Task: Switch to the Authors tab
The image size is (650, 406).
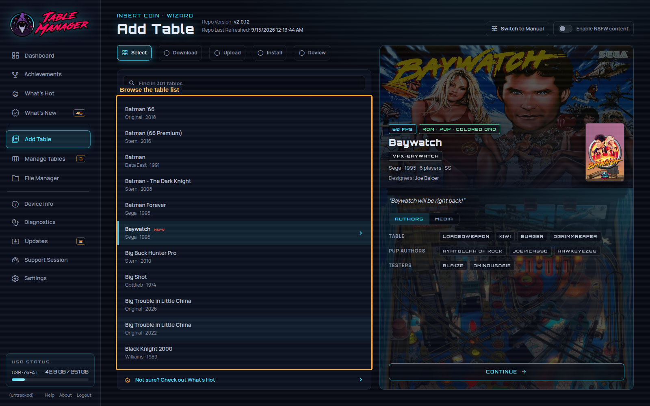Action: [x=409, y=219]
